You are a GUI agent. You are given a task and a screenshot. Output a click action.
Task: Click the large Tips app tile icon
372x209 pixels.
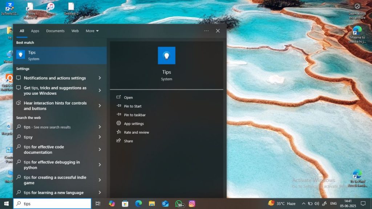point(166,56)
